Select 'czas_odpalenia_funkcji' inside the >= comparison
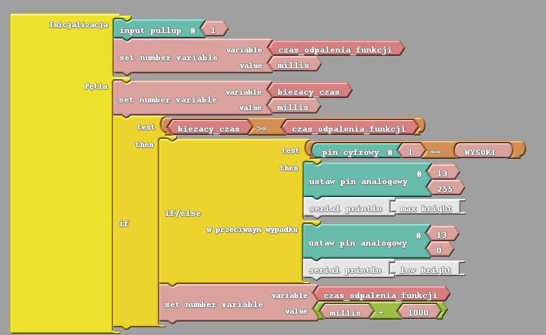 [348, 128]
